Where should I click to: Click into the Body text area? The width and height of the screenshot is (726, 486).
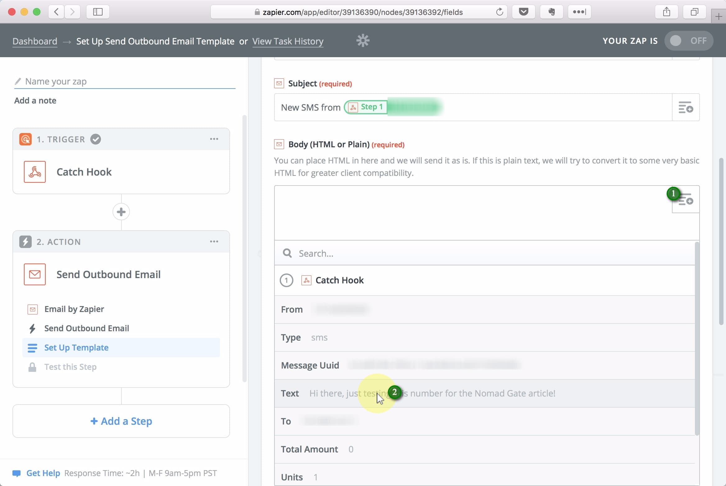[473, 213]
